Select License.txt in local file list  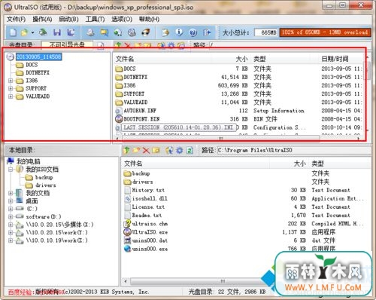pos(148,207)
